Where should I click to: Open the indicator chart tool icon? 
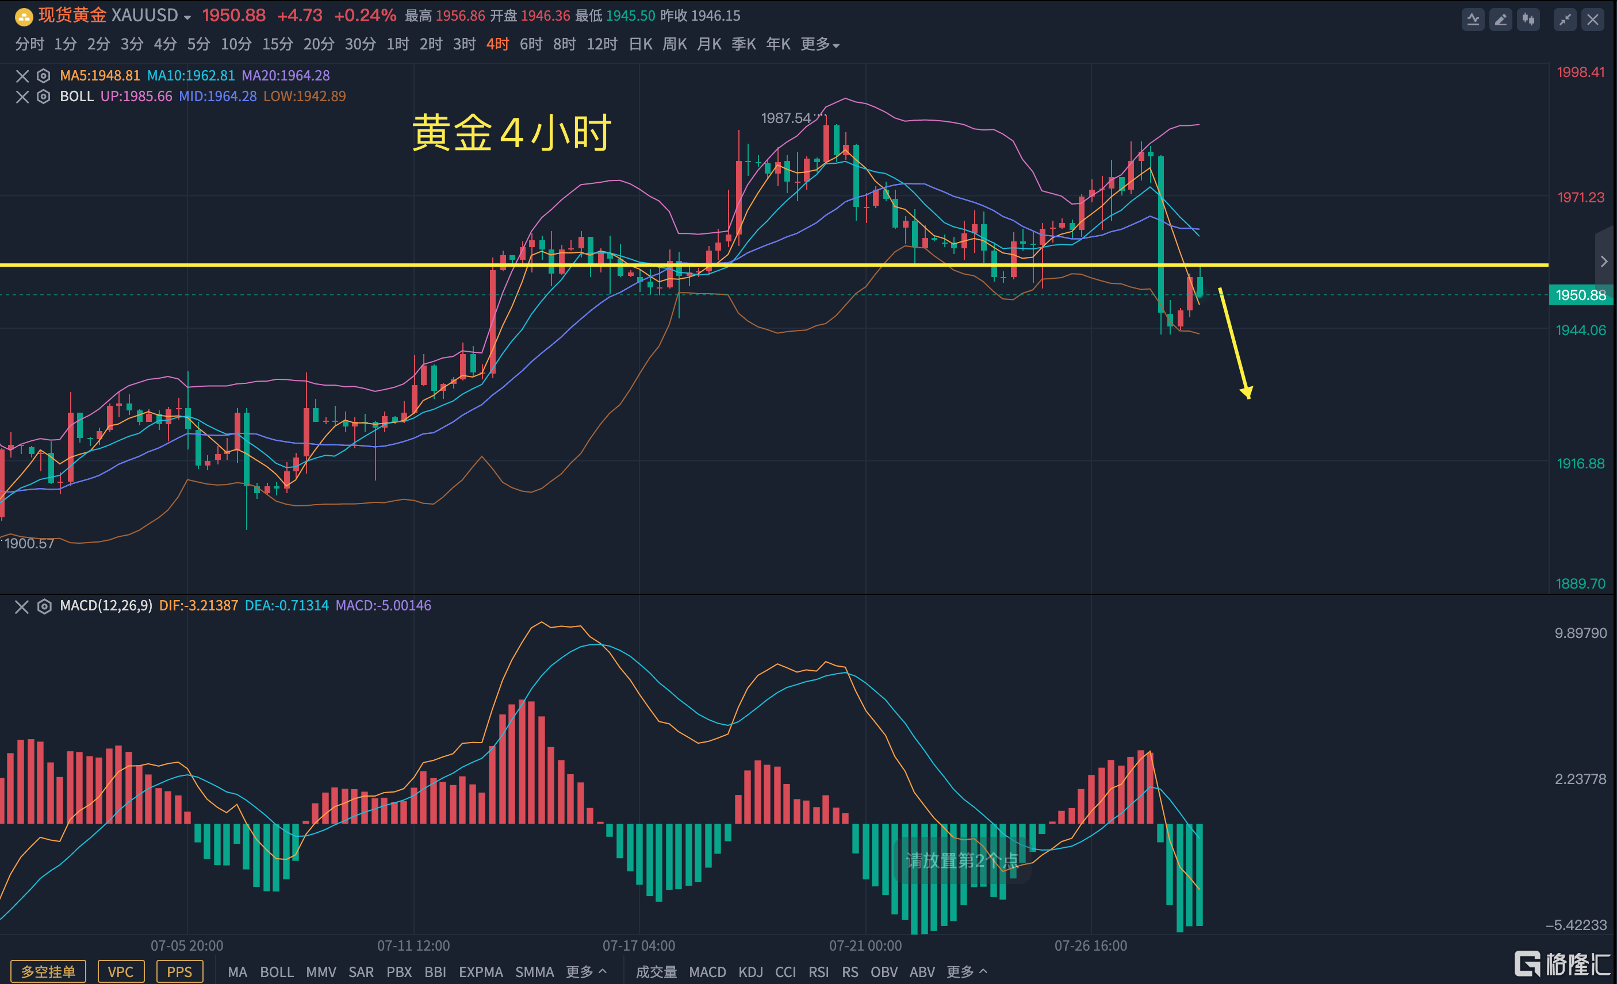pyautogui.click(x=1473, y=20)
